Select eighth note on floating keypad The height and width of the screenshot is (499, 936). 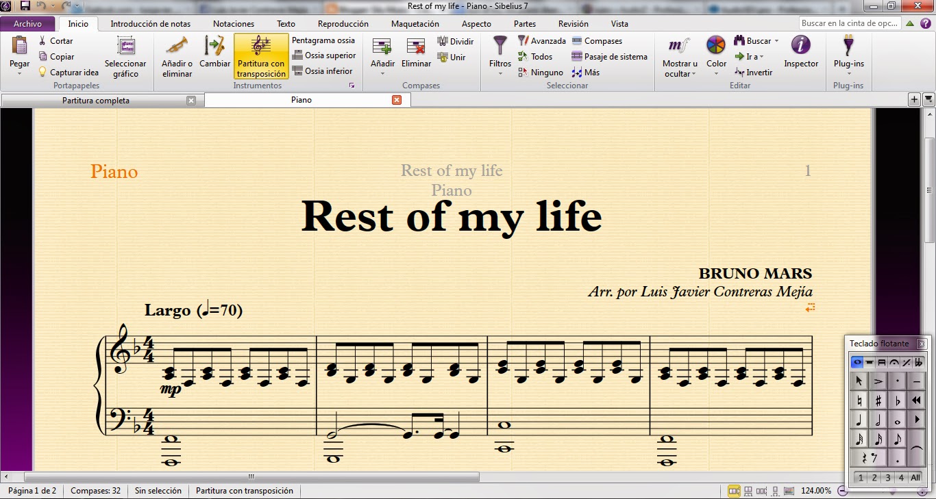pos(897,439)
